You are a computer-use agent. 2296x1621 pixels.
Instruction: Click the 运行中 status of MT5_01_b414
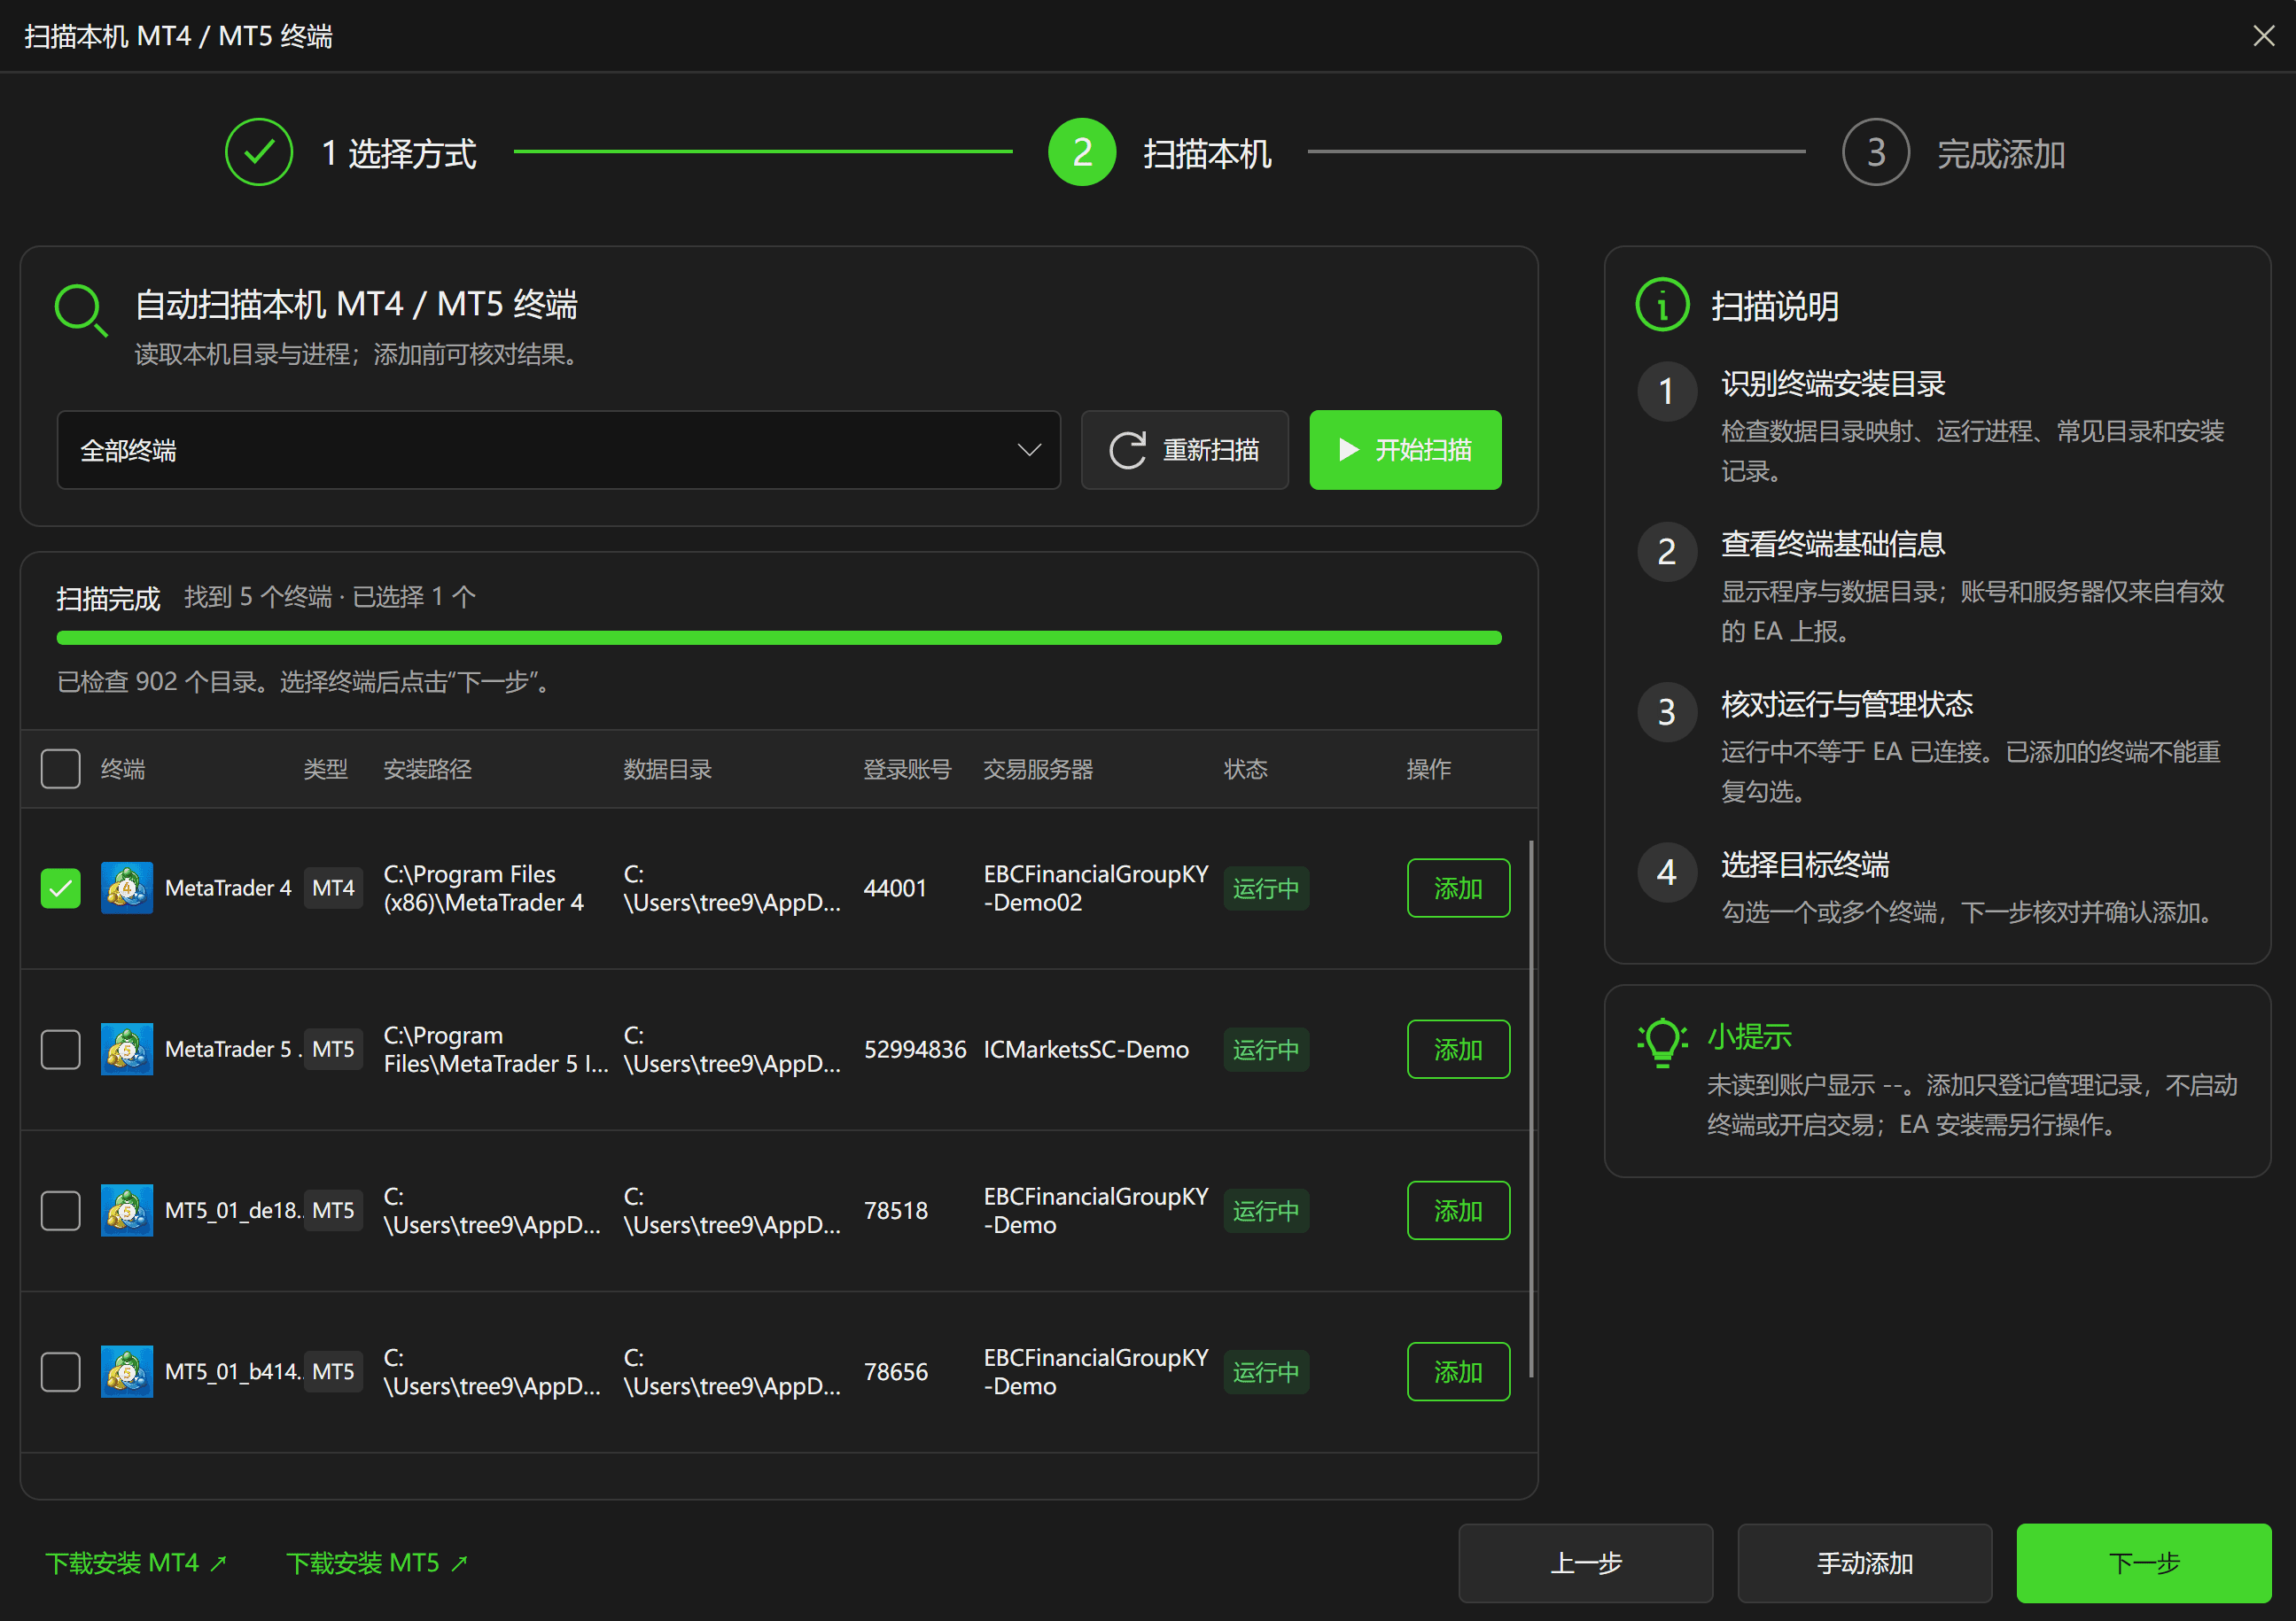pos(1266,1371)
